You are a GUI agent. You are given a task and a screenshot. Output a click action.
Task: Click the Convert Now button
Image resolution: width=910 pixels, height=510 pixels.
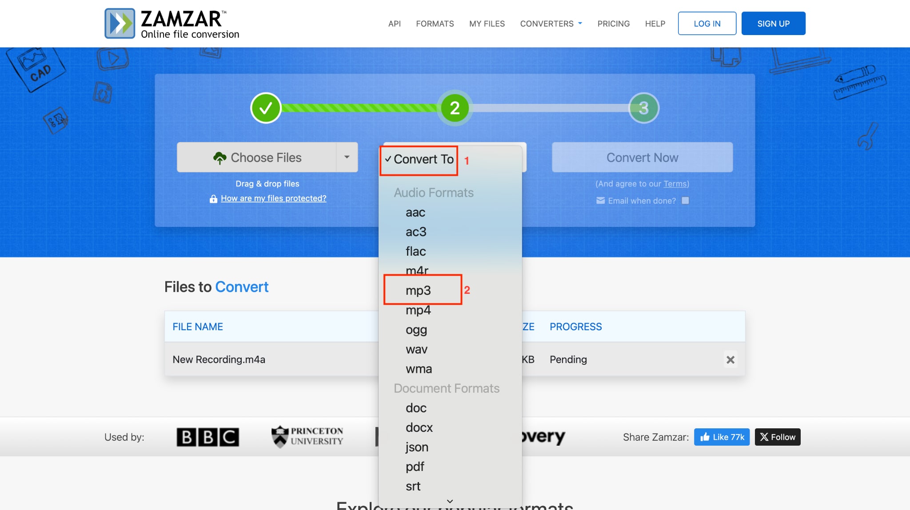click(642, 157)
